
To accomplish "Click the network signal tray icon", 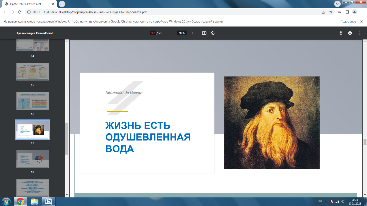I will click(x=337, y=202).
